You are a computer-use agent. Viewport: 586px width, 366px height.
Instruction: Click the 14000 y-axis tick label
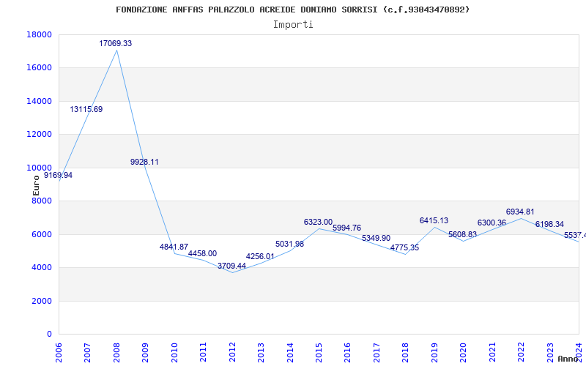click(x=40, y=101)
